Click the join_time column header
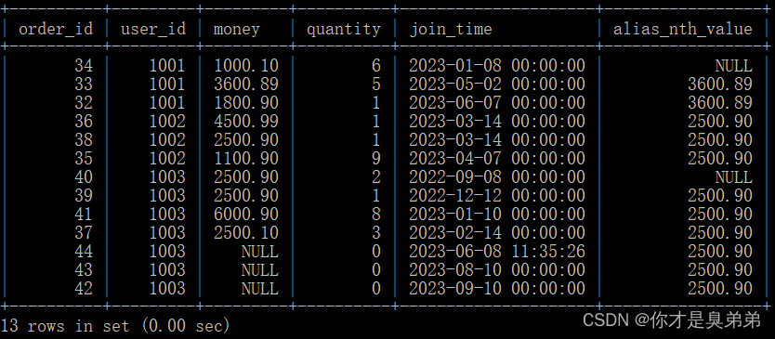Screen dimensions: 775x339 point(451,29)
